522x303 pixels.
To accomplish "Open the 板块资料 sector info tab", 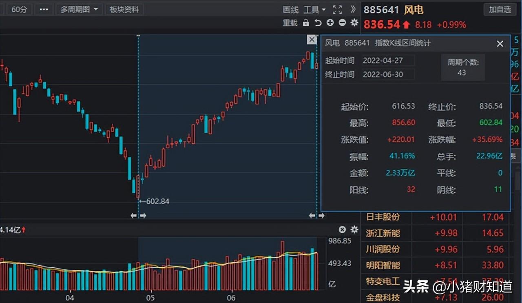I will (x=124, y=9).
